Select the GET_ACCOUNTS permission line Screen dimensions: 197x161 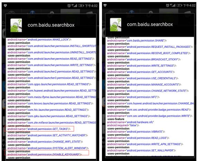point(141,72)
